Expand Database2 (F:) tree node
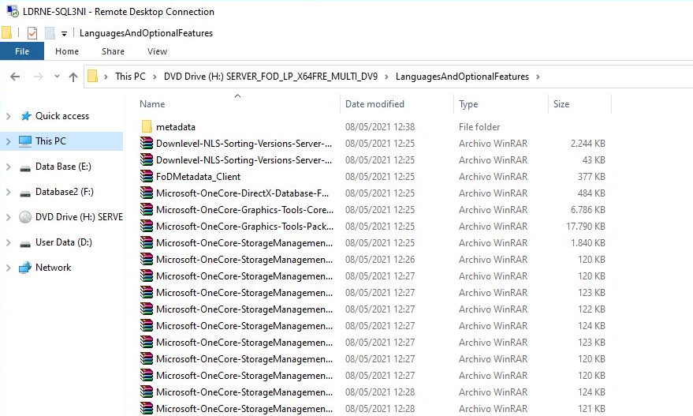This screenshot has width=693, height=416. coord(9,192)
